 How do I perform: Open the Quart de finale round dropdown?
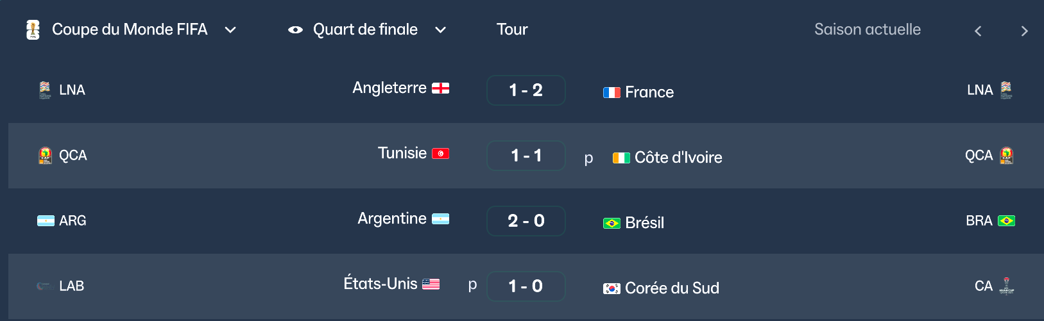coord(440,30)
